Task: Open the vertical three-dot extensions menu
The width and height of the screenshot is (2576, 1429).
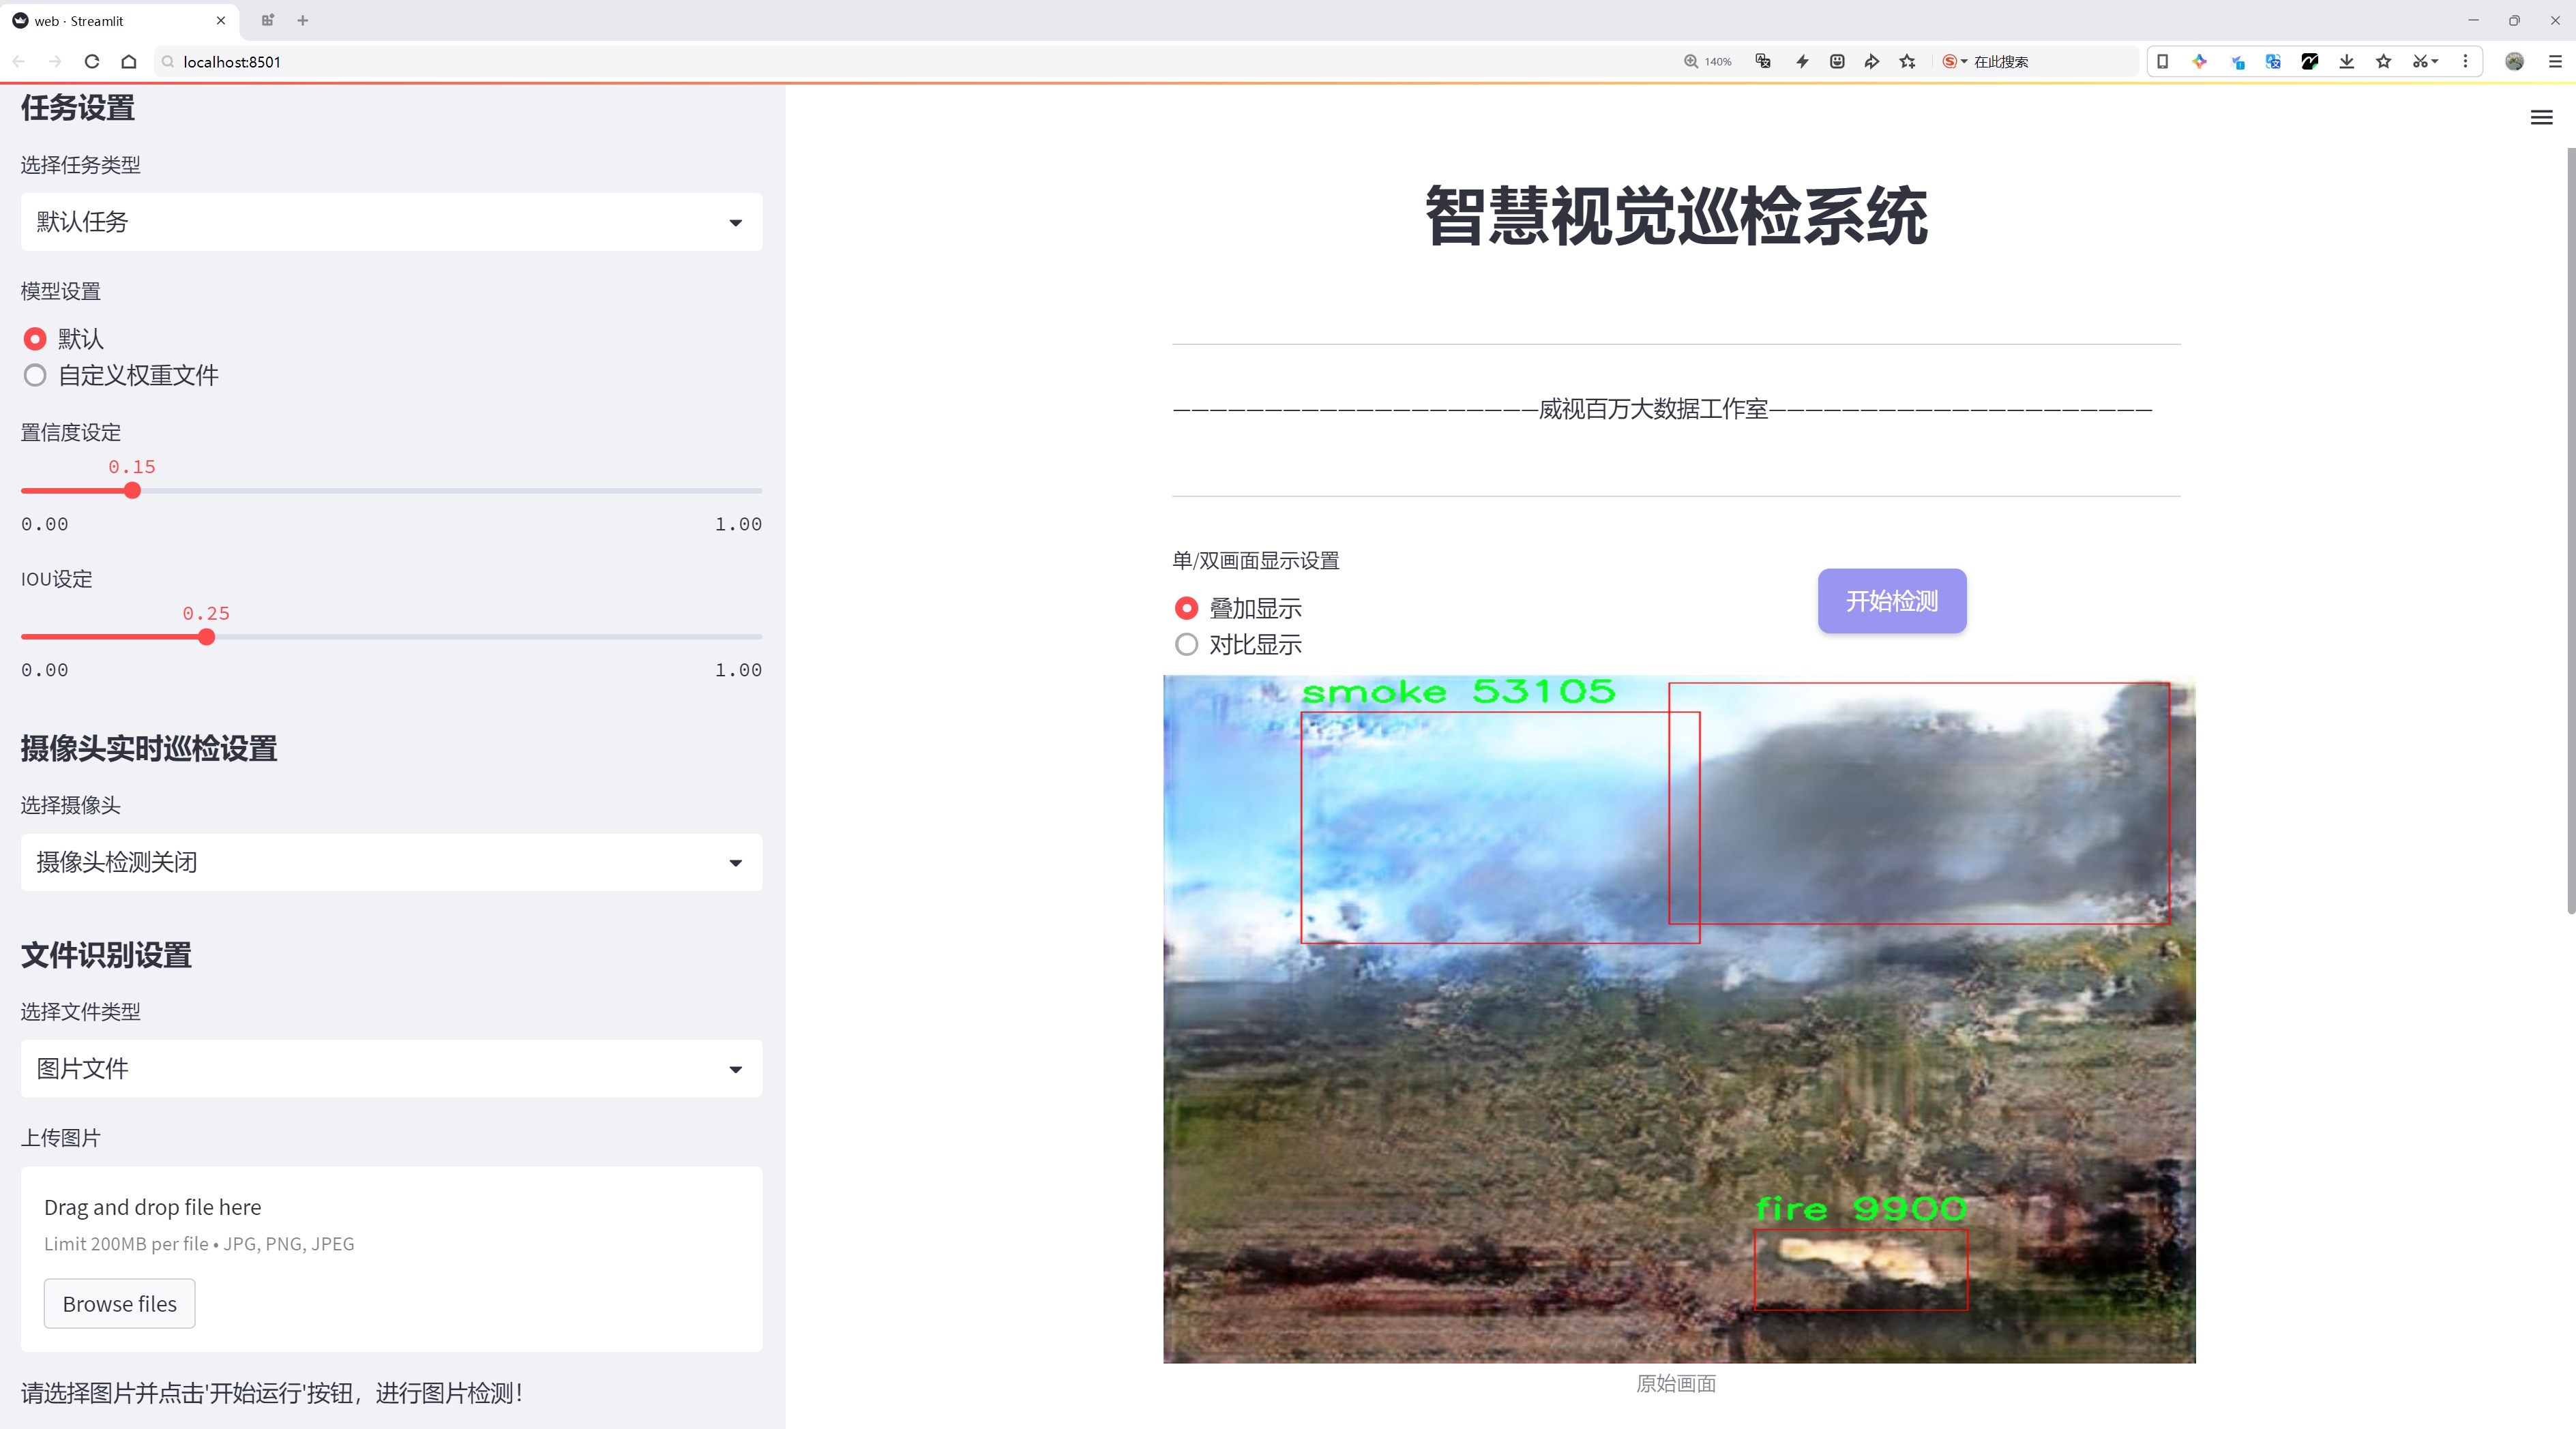Action: click(x=2465, y=62)
